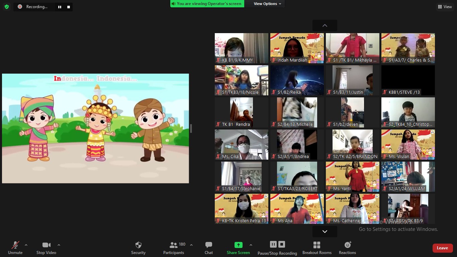
Task: Pause recording in the top recording bar
Action: tap(60, 7)
